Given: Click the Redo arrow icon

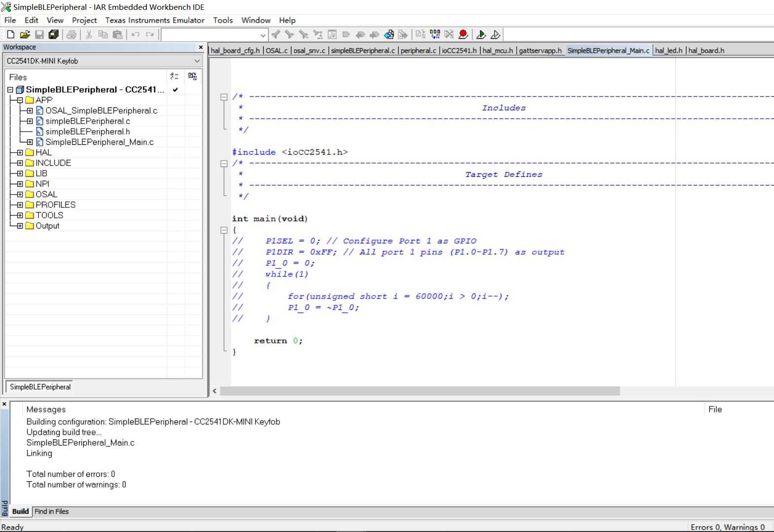Looking at the screenshot, I should [150, 34].
